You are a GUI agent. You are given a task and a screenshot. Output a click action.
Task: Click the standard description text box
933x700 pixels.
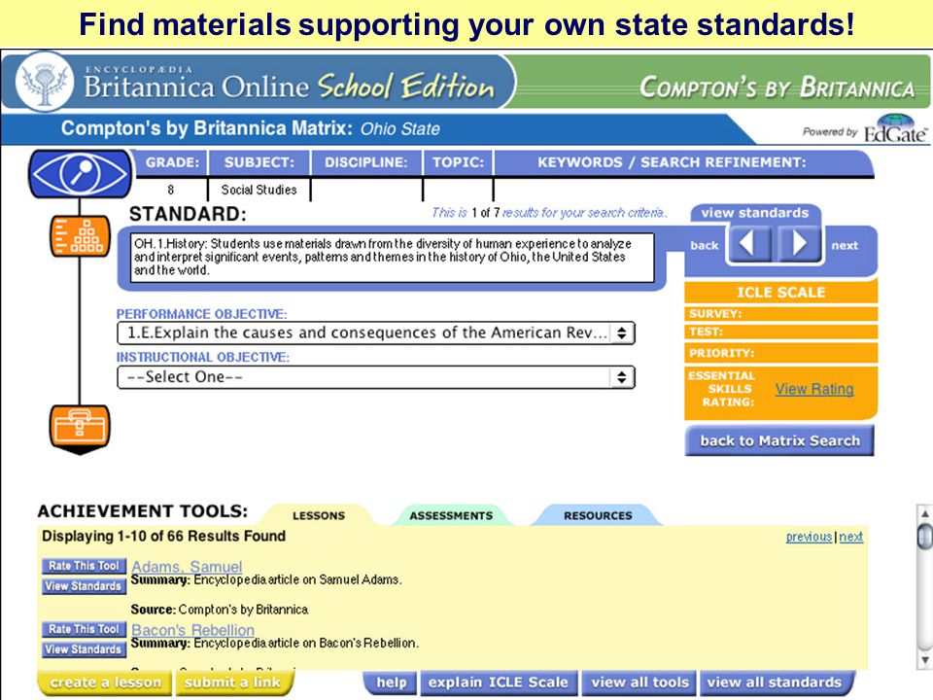click(392, 257)
